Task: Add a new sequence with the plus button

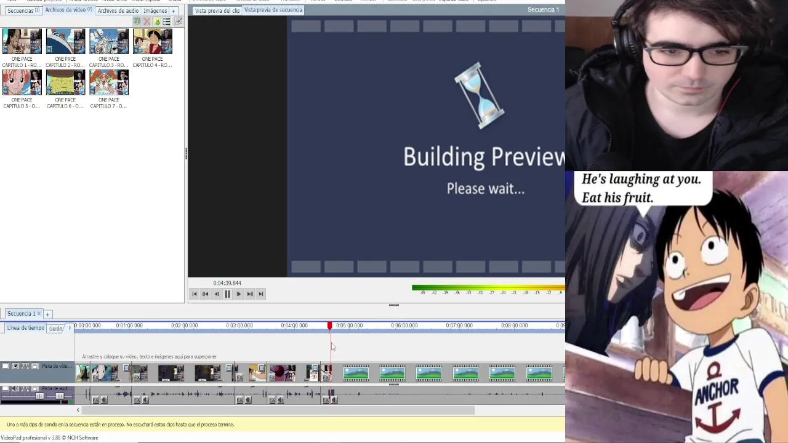Action: coord(47,314)
